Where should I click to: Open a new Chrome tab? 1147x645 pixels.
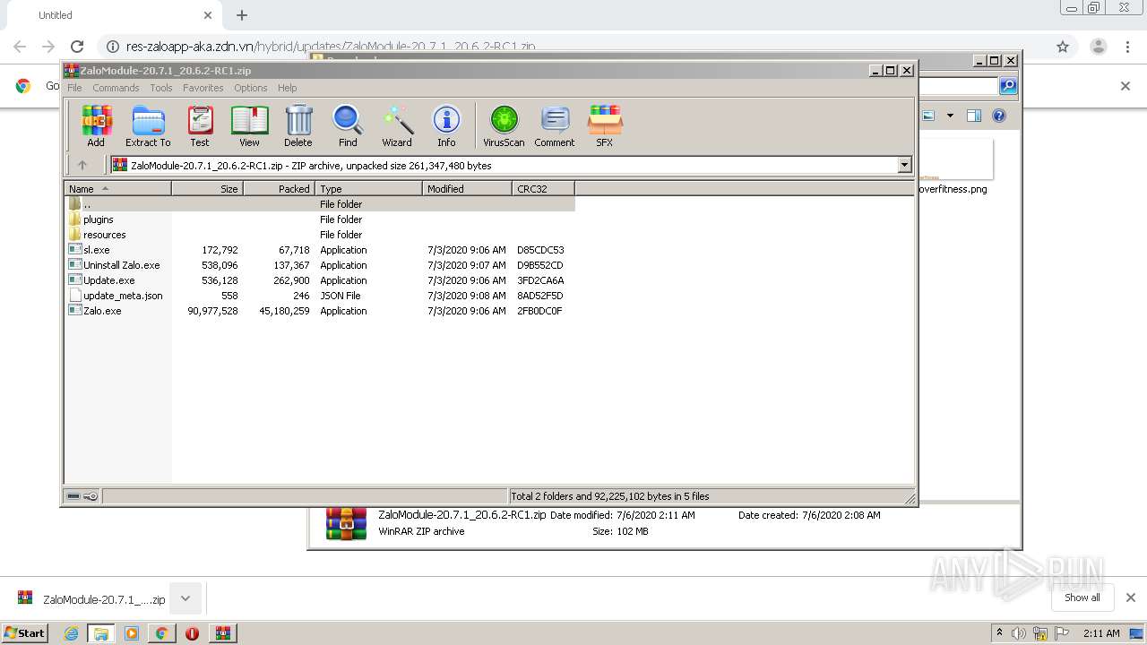click(x=242, y=15)
